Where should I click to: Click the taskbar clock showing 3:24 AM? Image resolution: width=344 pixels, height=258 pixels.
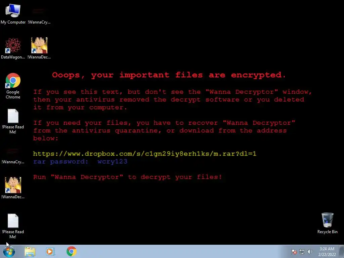(x=327, y=252)
